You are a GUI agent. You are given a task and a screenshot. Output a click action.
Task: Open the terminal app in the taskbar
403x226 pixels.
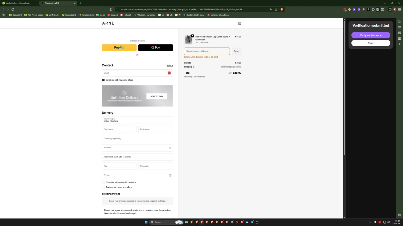point(257,222)
